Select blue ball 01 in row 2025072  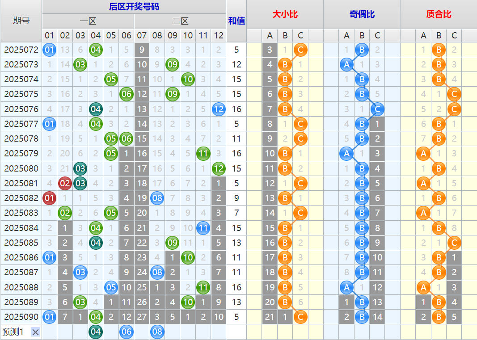point(49,50)
